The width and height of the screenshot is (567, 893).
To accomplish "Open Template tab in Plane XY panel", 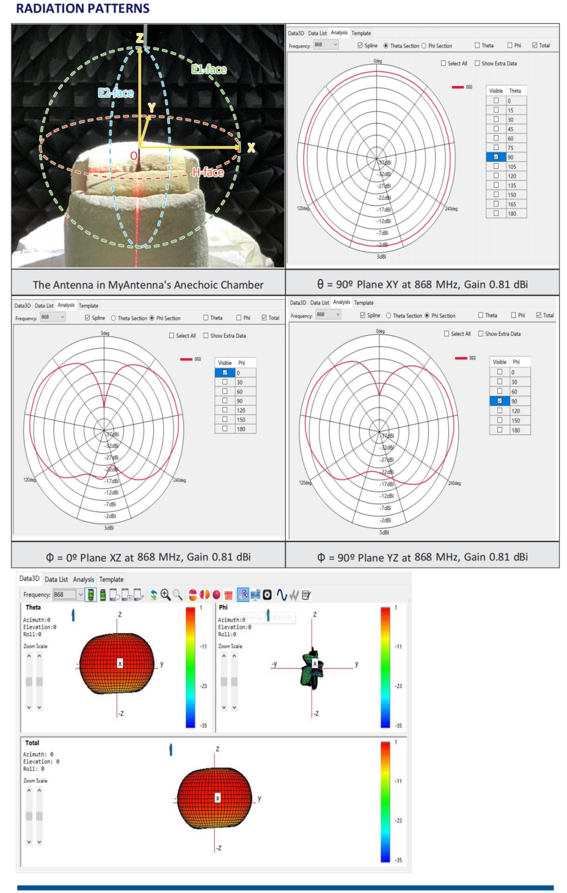I will click(x=361, y=34).
